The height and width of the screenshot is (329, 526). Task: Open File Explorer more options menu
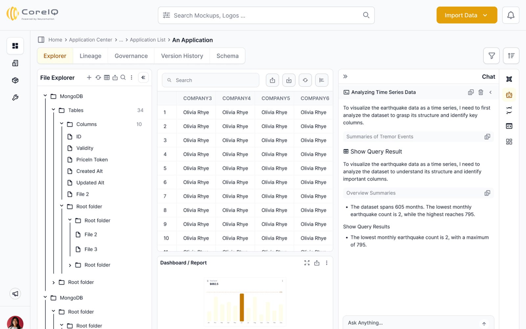point(131,78)
